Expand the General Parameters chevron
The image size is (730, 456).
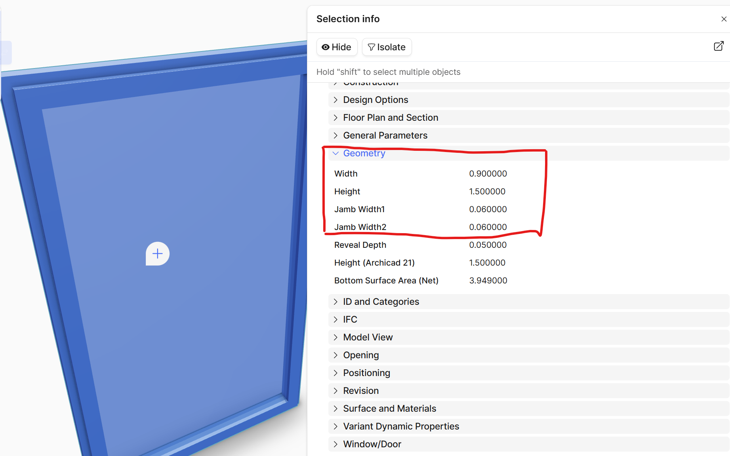pos(335,135)
